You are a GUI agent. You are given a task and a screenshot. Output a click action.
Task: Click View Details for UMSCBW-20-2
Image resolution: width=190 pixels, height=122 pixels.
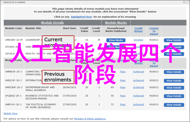click(174, 88)
